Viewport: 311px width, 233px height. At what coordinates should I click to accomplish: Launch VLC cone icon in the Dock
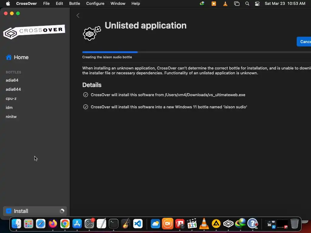tap(204, 224)
